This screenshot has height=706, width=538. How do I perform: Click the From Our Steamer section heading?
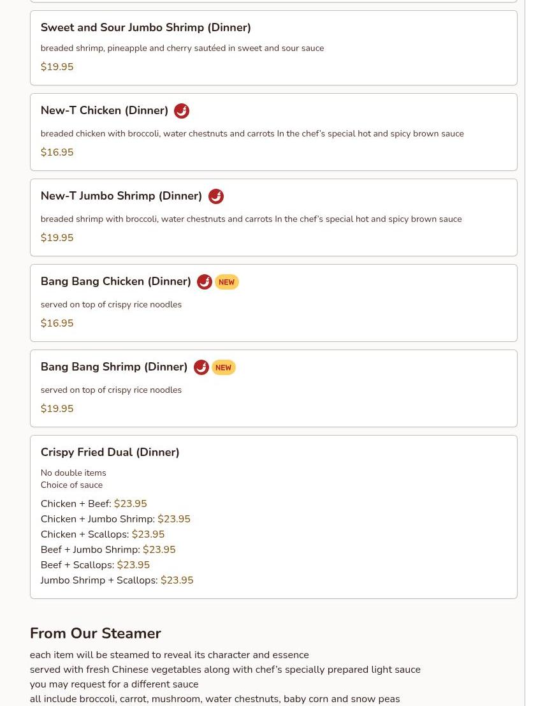[96, 633]
